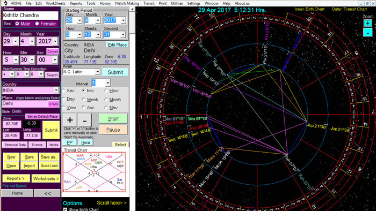Click the << collapse button
Image resolution: width=376 pixels, height=211 pixels.
(x=47, y=193)
